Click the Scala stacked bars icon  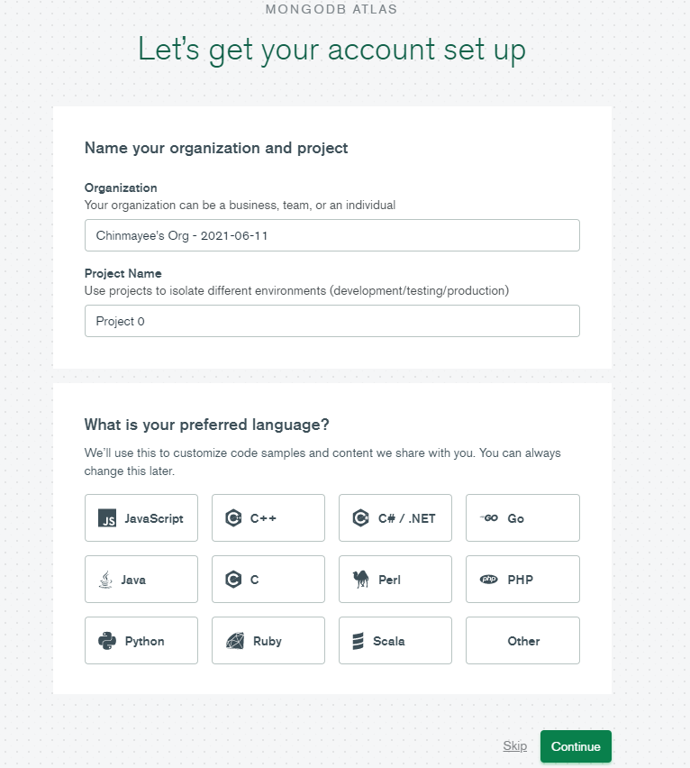[359, 641]
